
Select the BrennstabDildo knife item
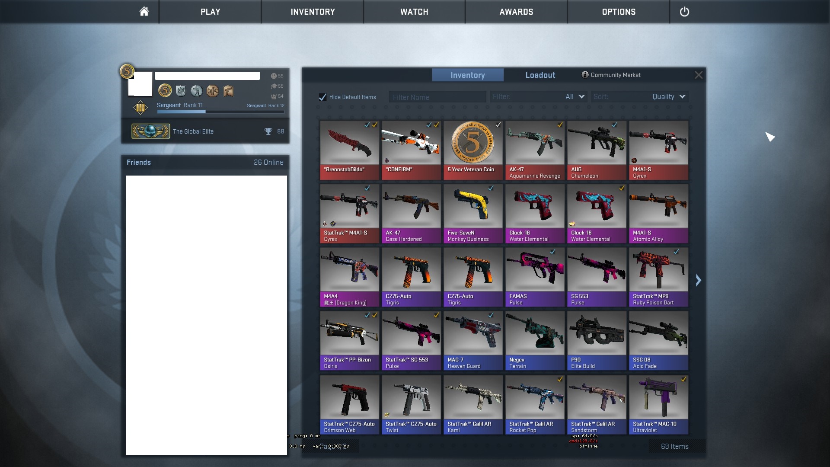tap(349, 150)
